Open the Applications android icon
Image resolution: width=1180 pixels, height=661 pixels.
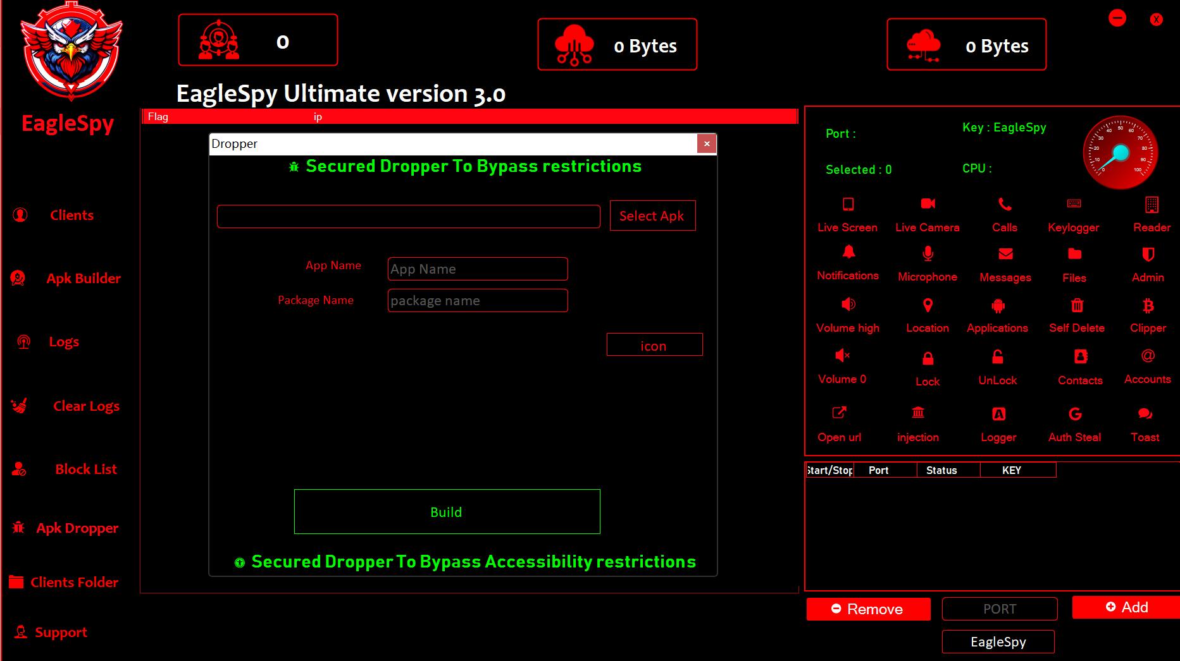998,306
